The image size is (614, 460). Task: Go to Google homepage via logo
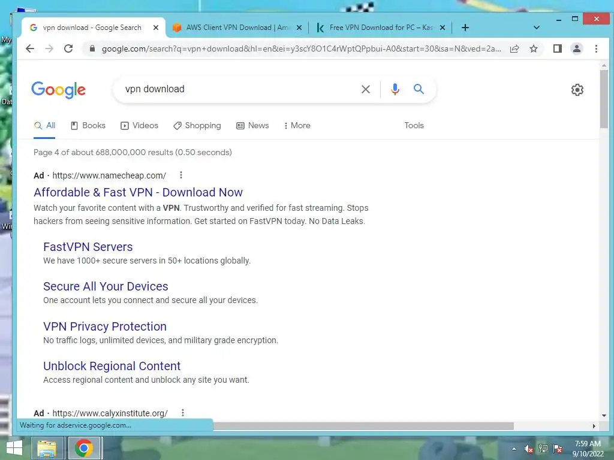pos(58,90)
